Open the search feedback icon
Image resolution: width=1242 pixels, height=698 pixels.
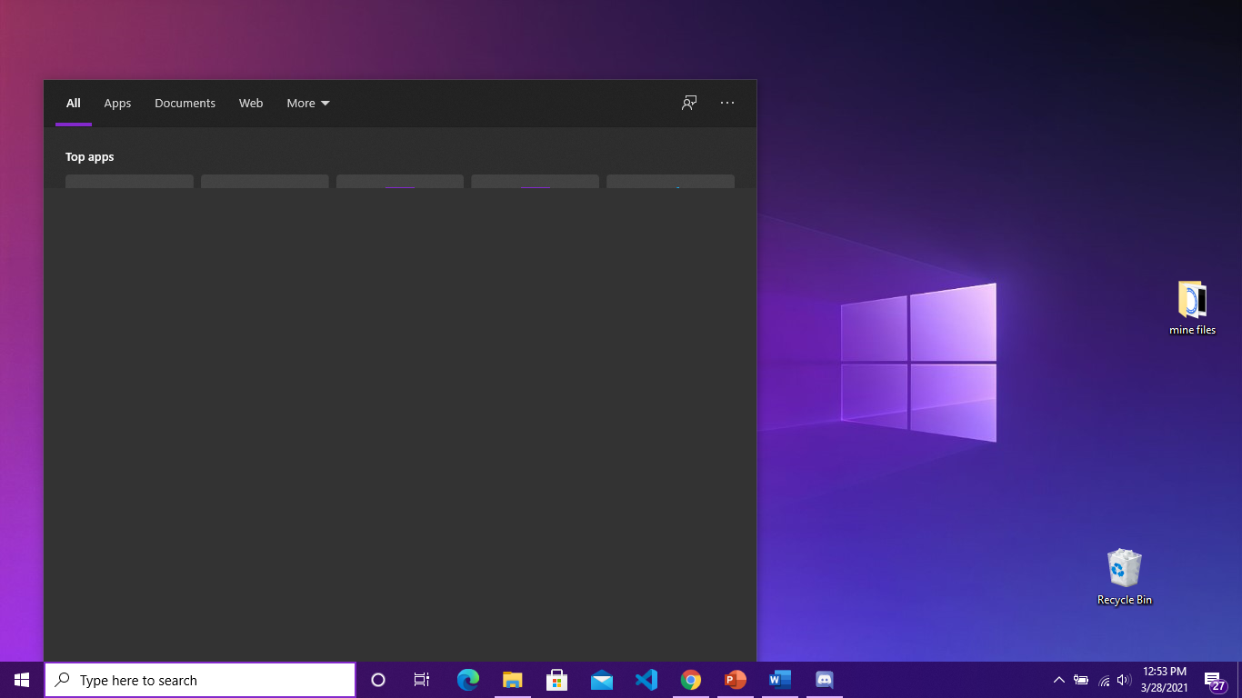tap(689, 103)
